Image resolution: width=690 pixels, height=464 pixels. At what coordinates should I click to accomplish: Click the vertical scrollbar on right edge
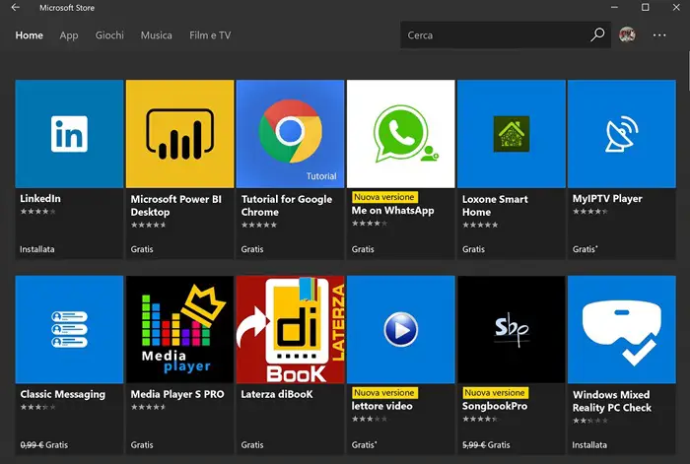tap(688, 70)
